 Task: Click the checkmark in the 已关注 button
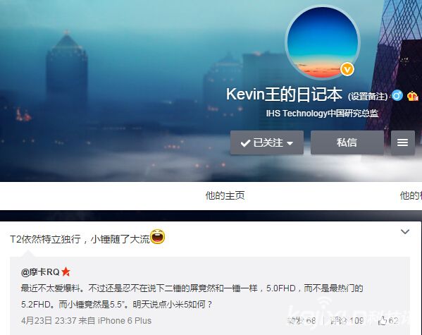[245, 143]
